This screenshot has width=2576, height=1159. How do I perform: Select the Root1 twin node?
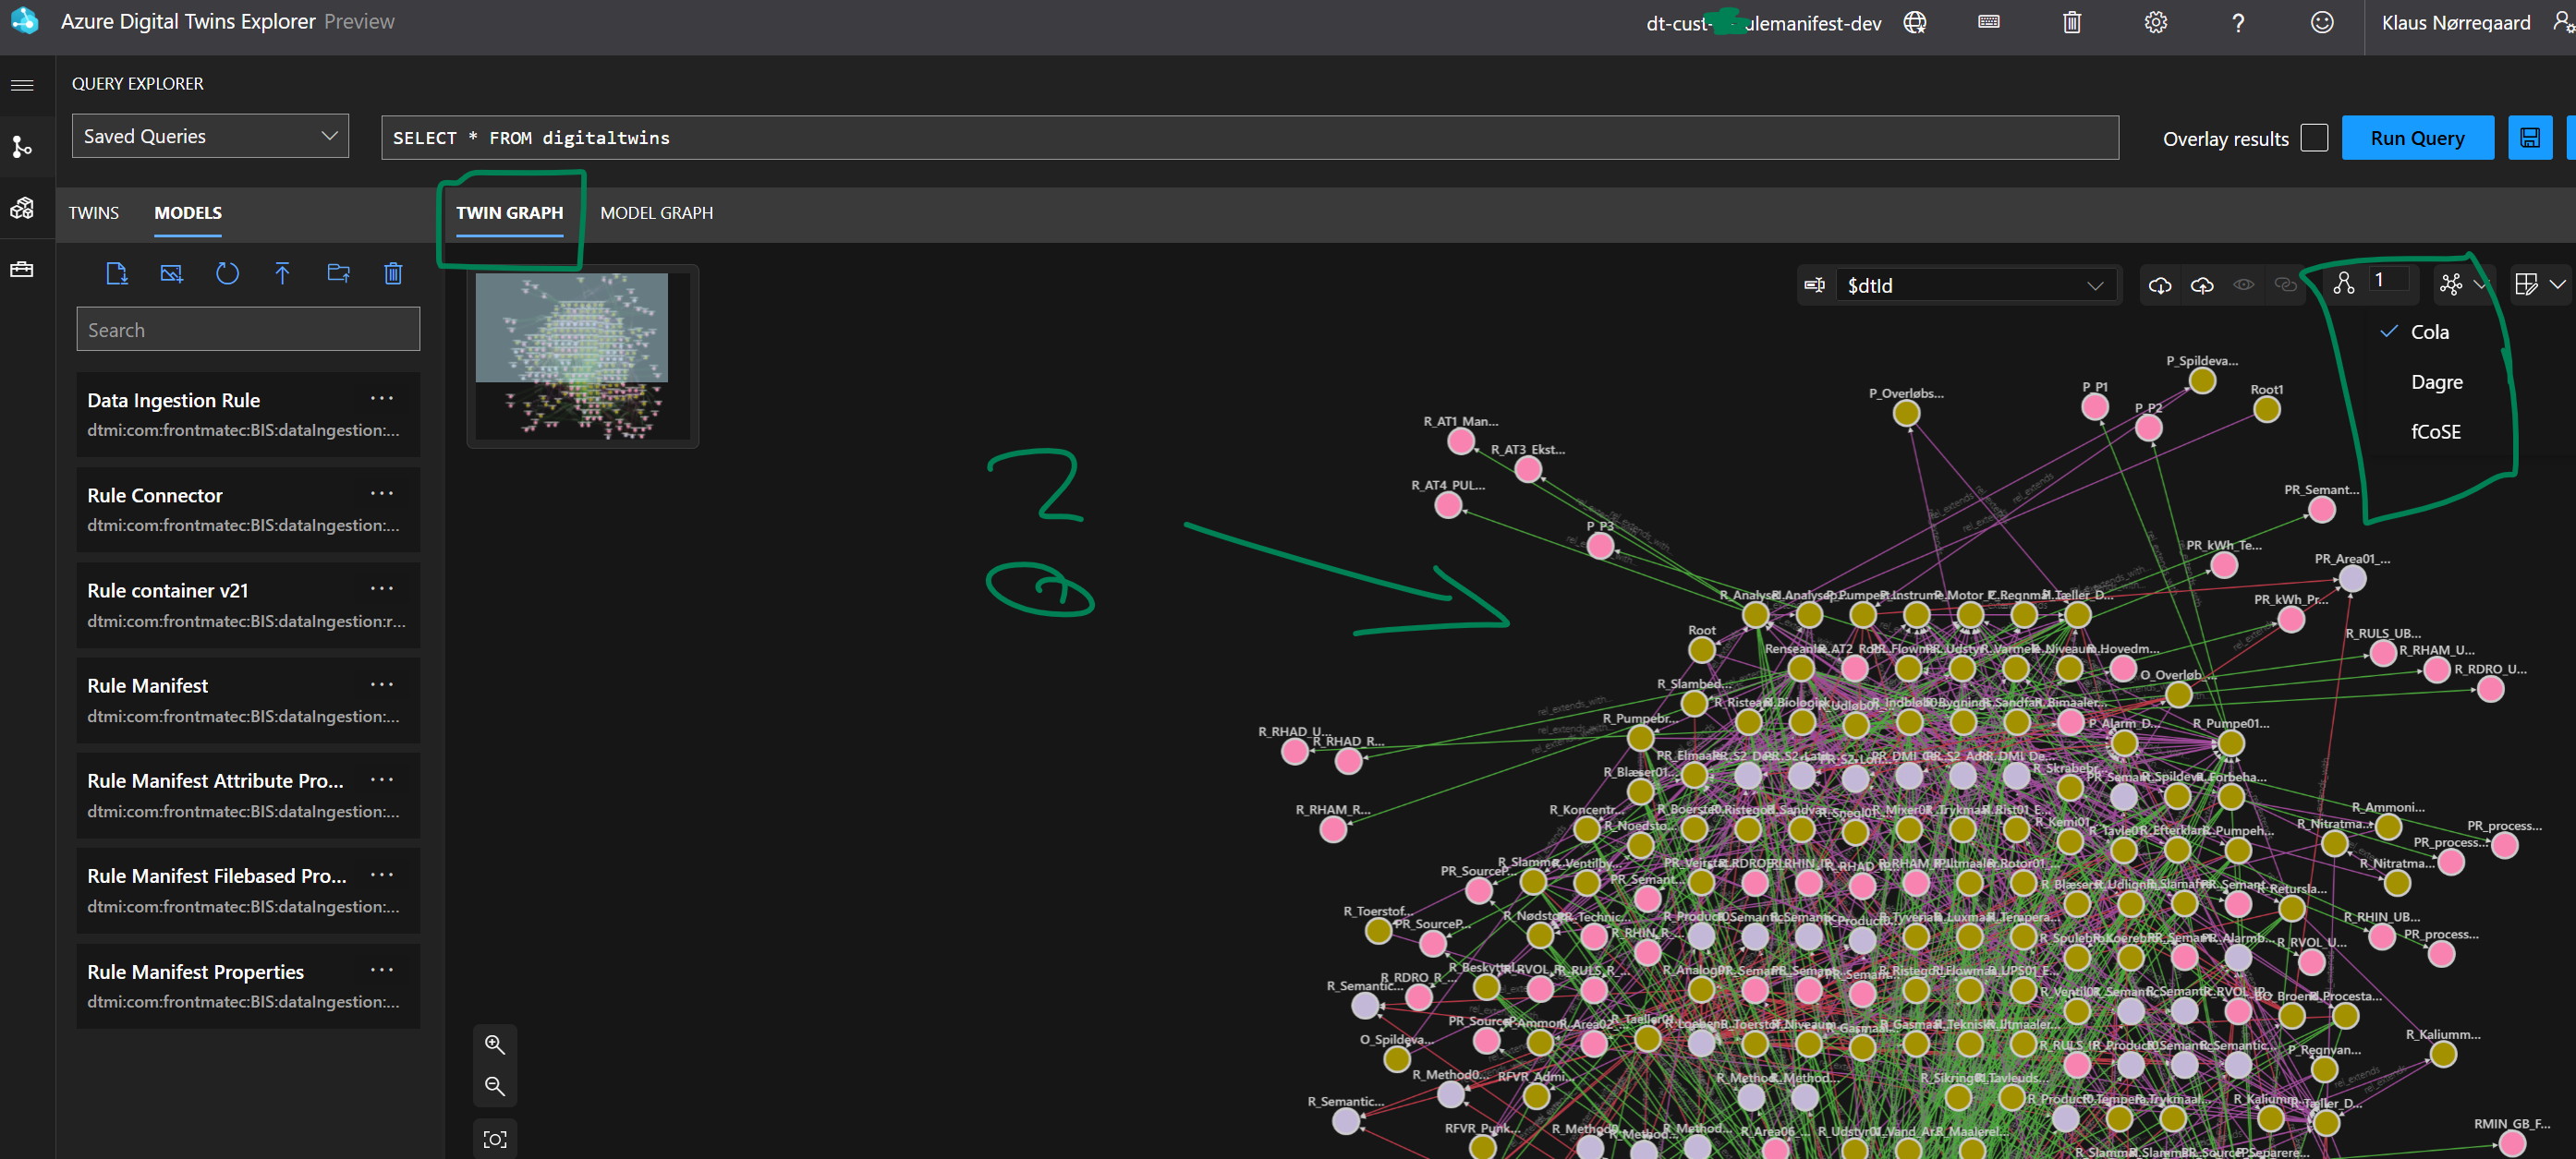tap(2266, 410)
